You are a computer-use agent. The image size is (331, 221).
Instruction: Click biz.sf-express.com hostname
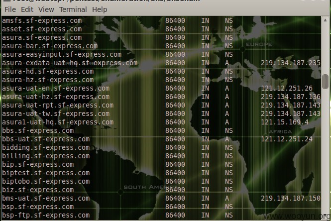38,190
